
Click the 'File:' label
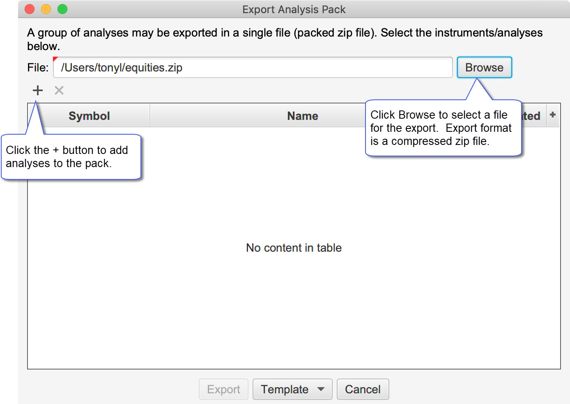(x=38, y=67)
